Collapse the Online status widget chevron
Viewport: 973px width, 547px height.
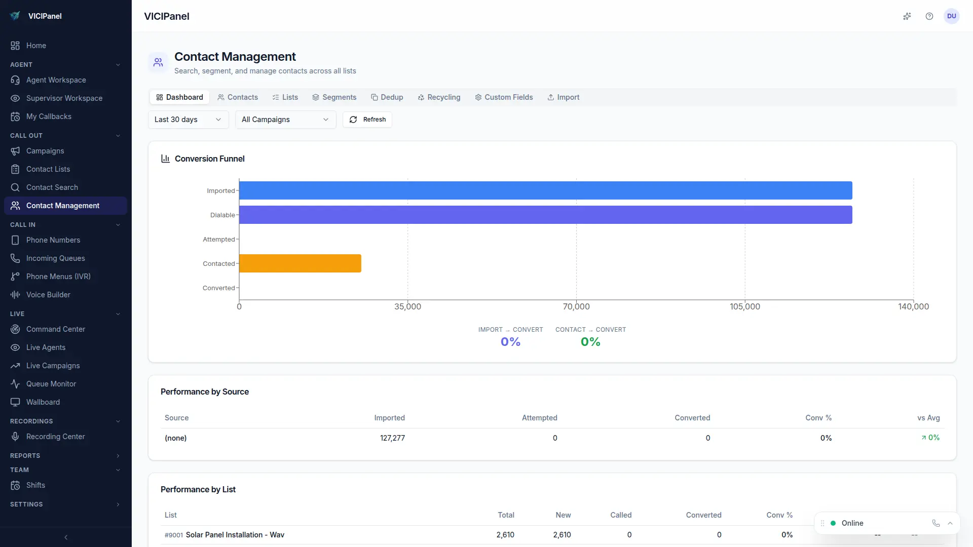tap(950, 523)
